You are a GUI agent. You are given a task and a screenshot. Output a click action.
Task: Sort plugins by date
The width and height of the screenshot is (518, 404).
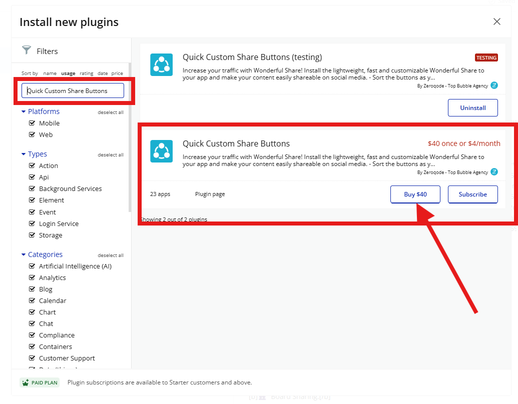pos(103,73)
